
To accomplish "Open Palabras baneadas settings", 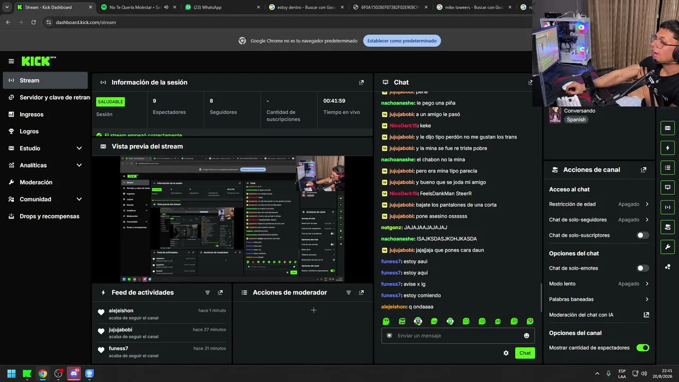I will pos(599,299).
